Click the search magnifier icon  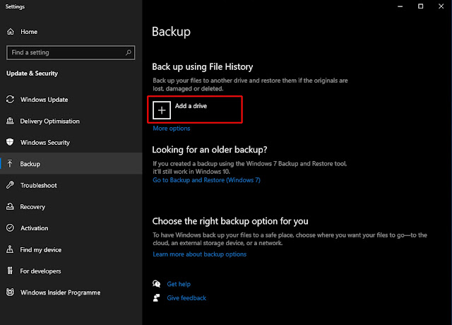tap(127, 52)
